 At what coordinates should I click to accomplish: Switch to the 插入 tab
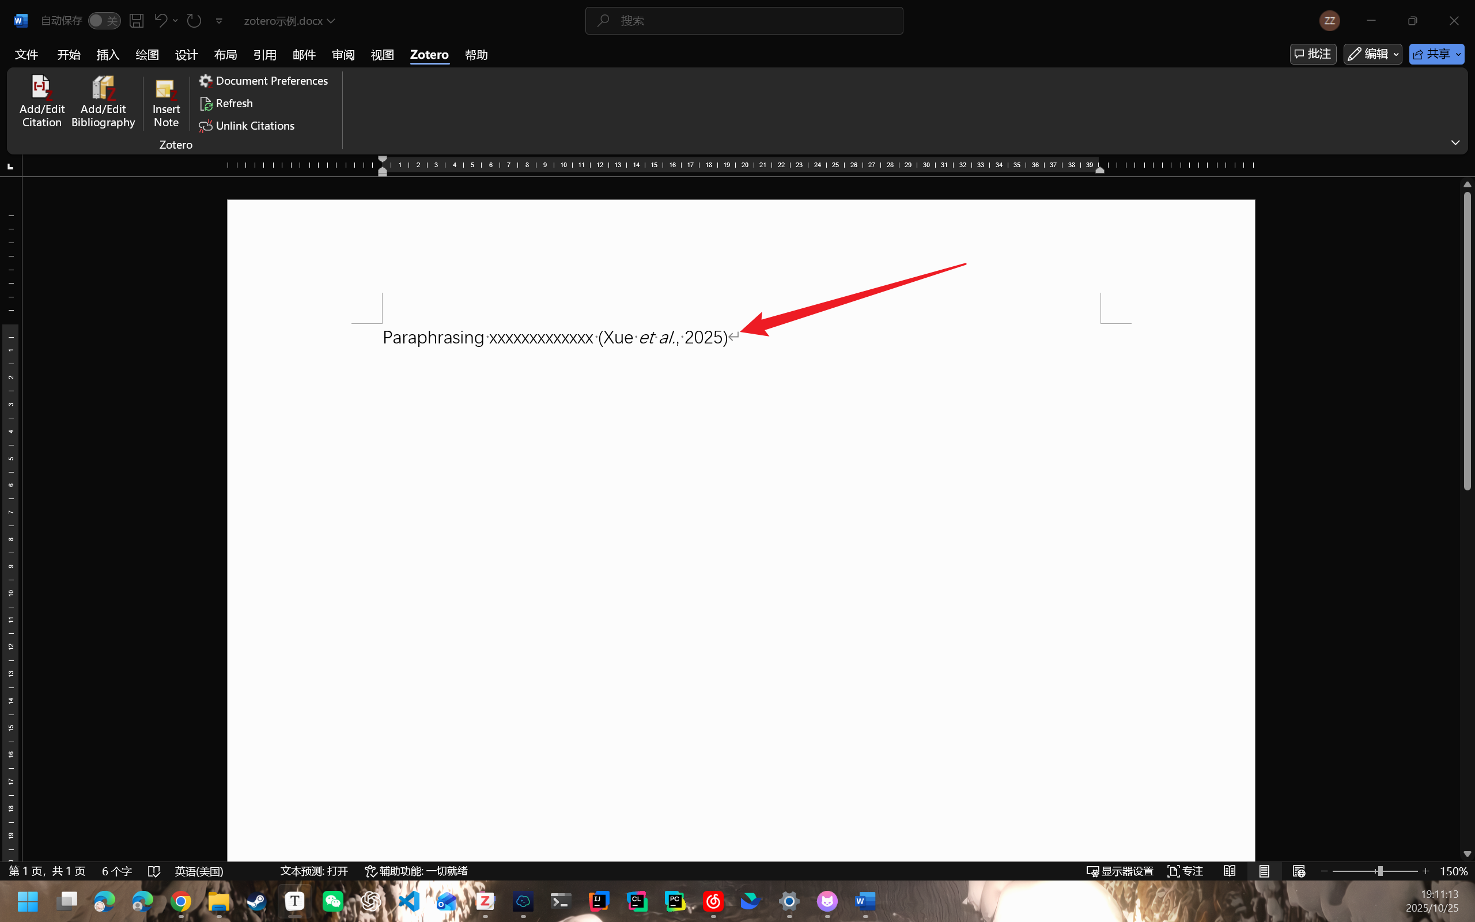coord(108,55)
